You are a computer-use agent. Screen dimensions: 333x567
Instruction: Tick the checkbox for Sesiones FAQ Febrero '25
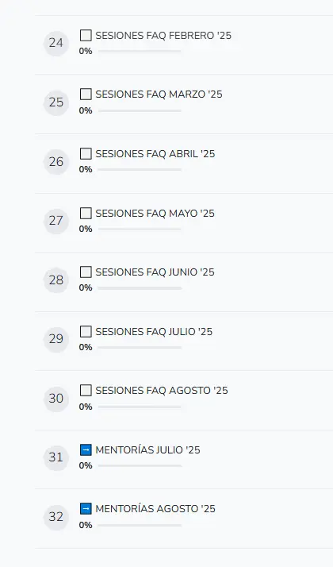coord(86,36)
